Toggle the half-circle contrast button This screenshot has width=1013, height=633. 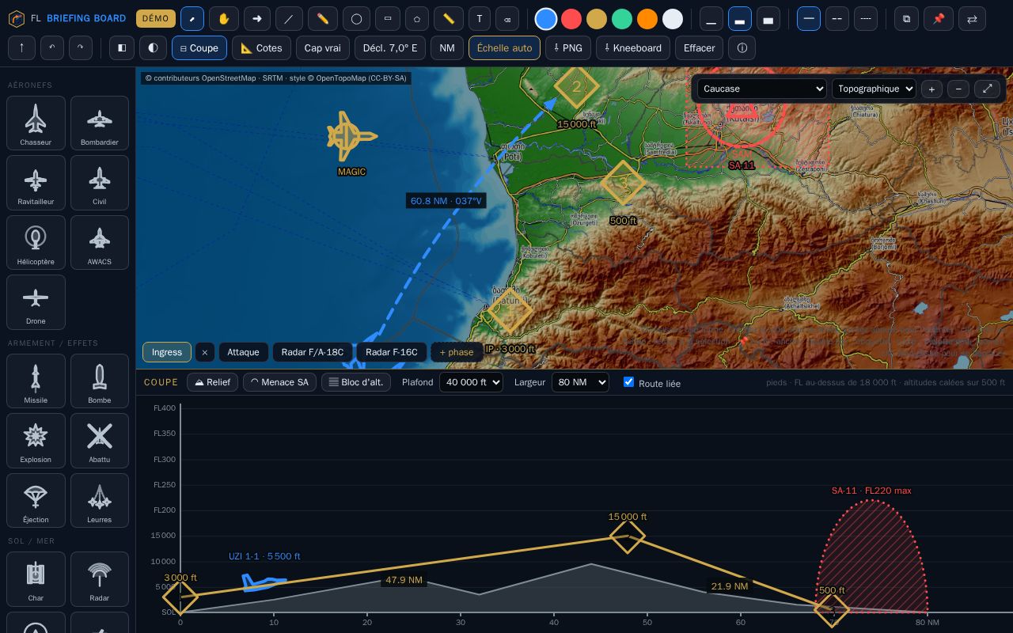[x=154, y=47]
